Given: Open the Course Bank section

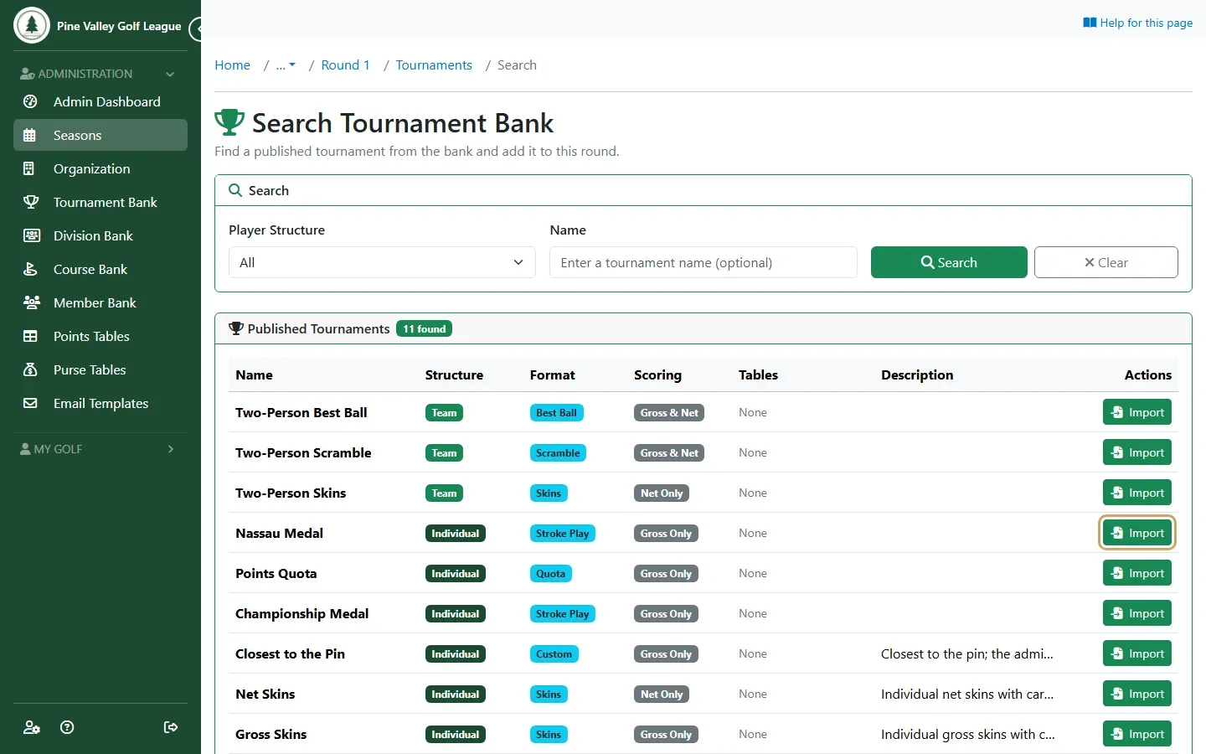Looking at the screenshot, I should click(100, 269).
